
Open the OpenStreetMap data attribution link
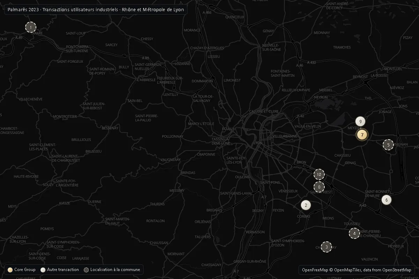click(397, 270)
